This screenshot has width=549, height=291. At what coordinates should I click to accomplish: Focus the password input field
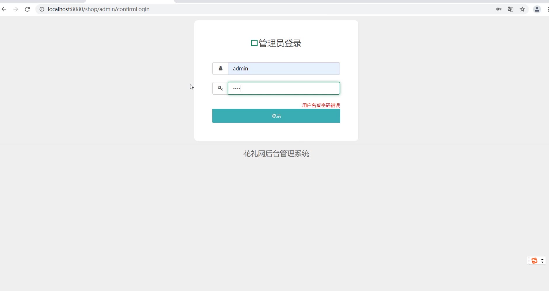(284, 88)
